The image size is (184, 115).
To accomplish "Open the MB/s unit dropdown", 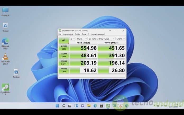I will (120, 39).
